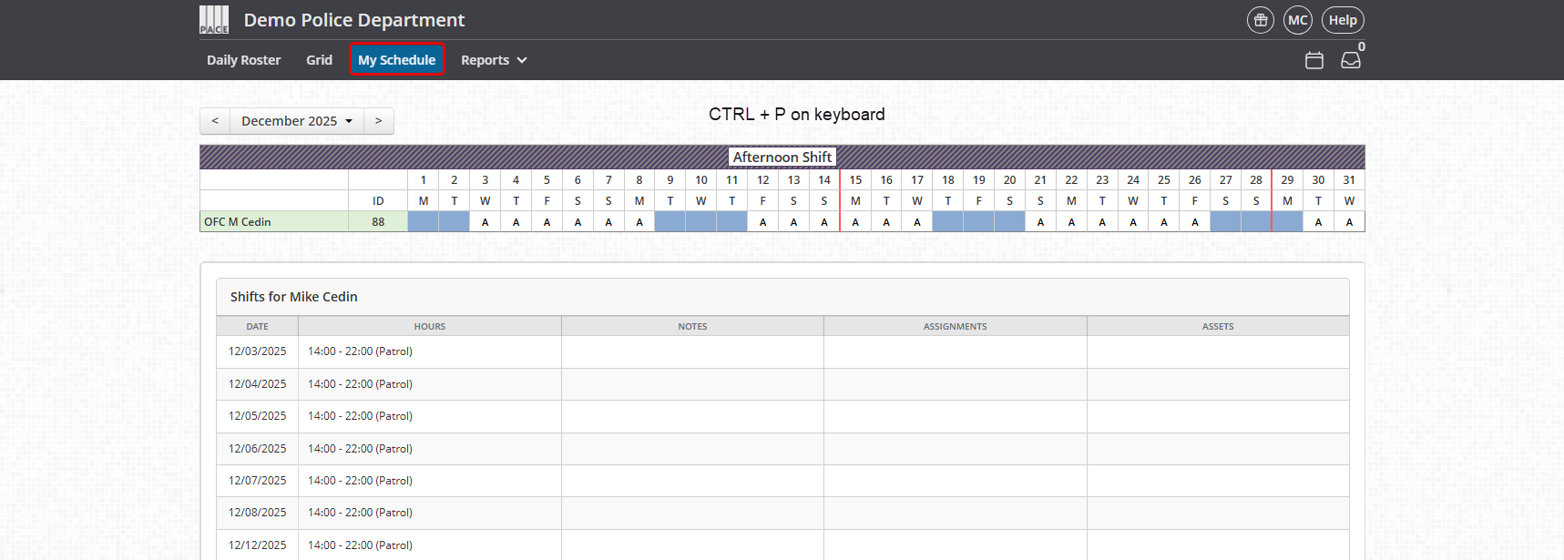1564x560 pixels.
Task: Click the blue day-off cell for December 1
Action: coord(424,222)
